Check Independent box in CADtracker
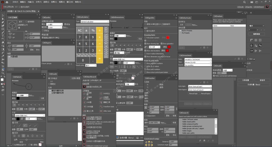The height and width of the screenshot is (147, 272). click(x=145, y=116)
